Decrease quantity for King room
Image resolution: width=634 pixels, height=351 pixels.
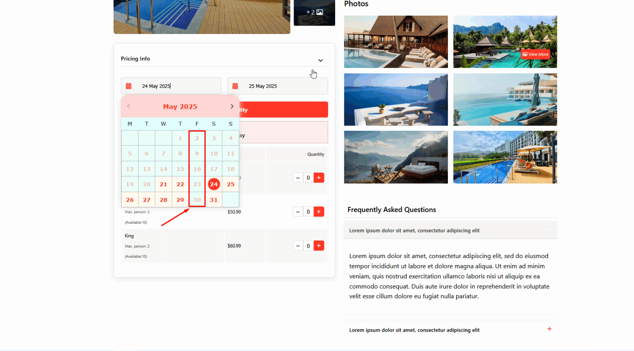pos(298,246)
